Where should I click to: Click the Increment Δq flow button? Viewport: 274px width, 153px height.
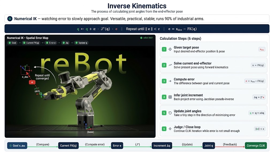(x=162, y=146)
